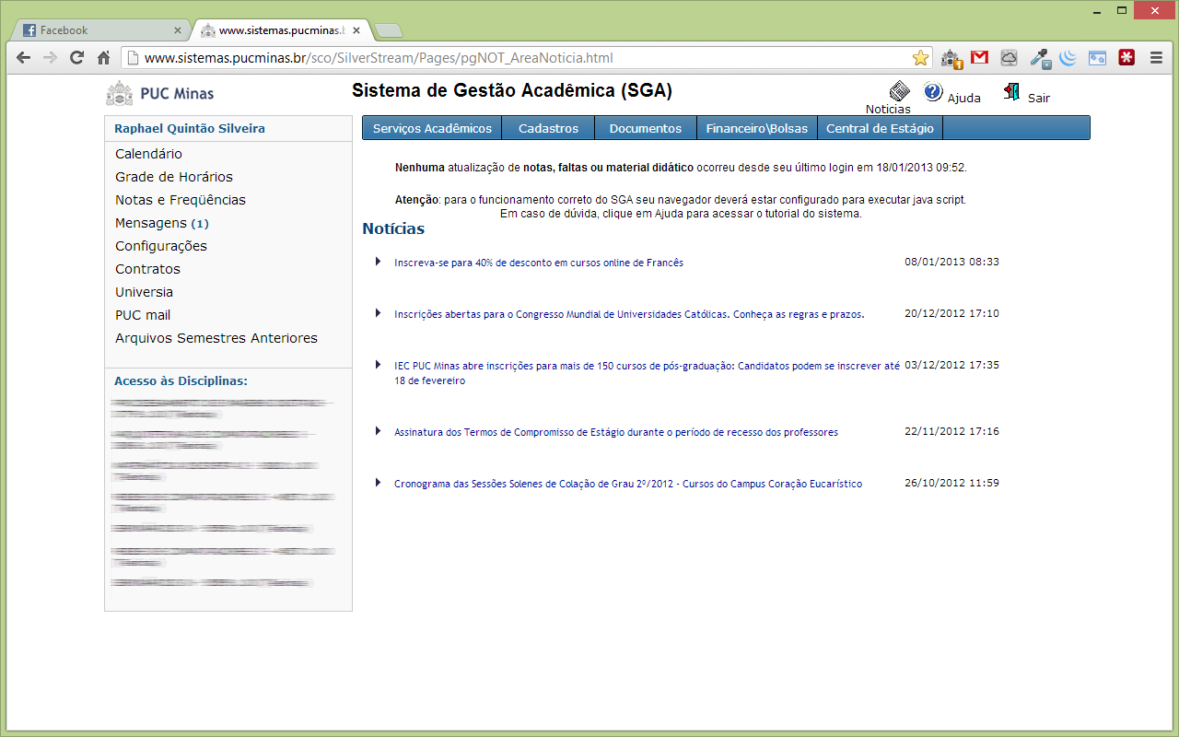Open the Cadastros menu

click(x=548, y=128)
